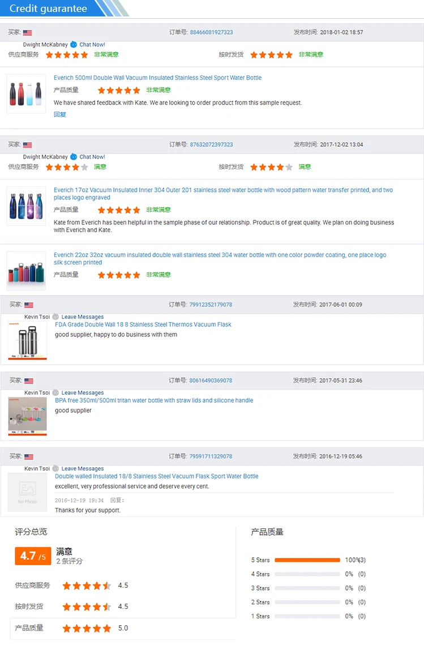424x645 pixels.
Task: Click the Leave Messages icon in the 2016-12-19 review
Action: point(55,468)
